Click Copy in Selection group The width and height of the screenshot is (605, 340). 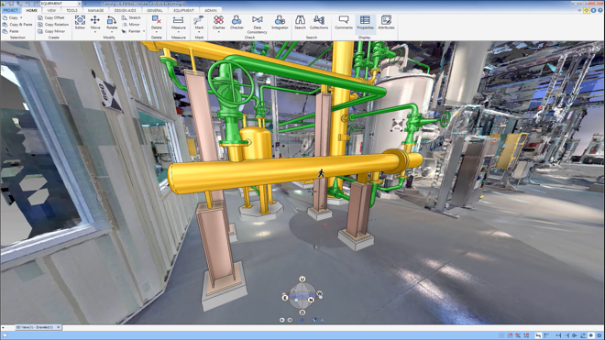[x=10, y=17]
